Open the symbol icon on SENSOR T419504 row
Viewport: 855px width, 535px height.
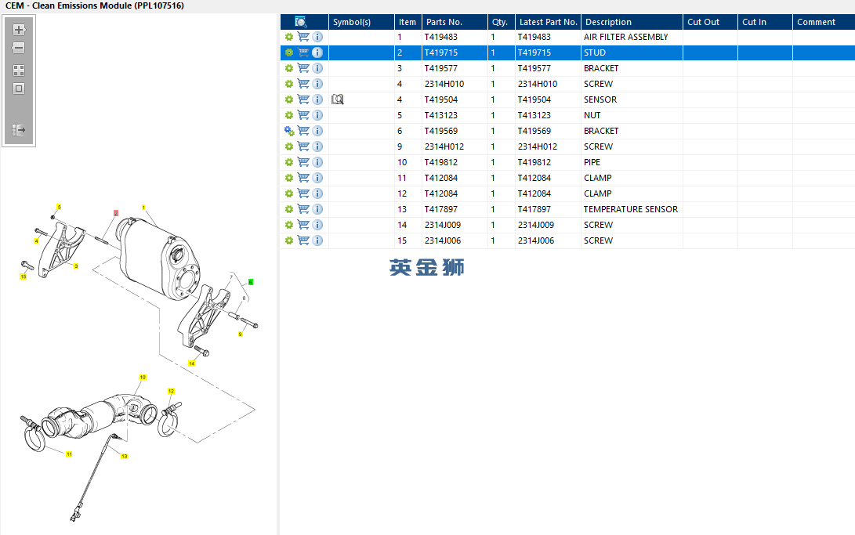point(338,99)
